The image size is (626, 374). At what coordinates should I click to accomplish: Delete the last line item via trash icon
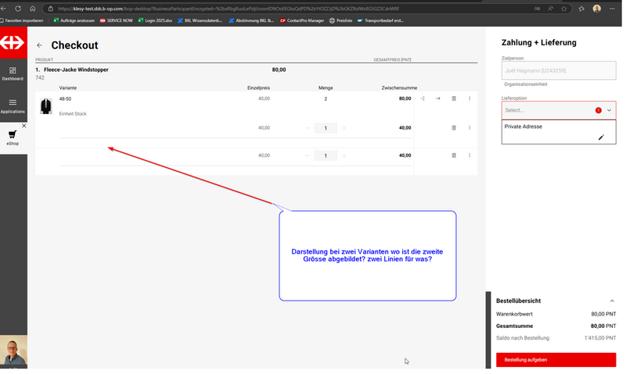click(454, 155)
